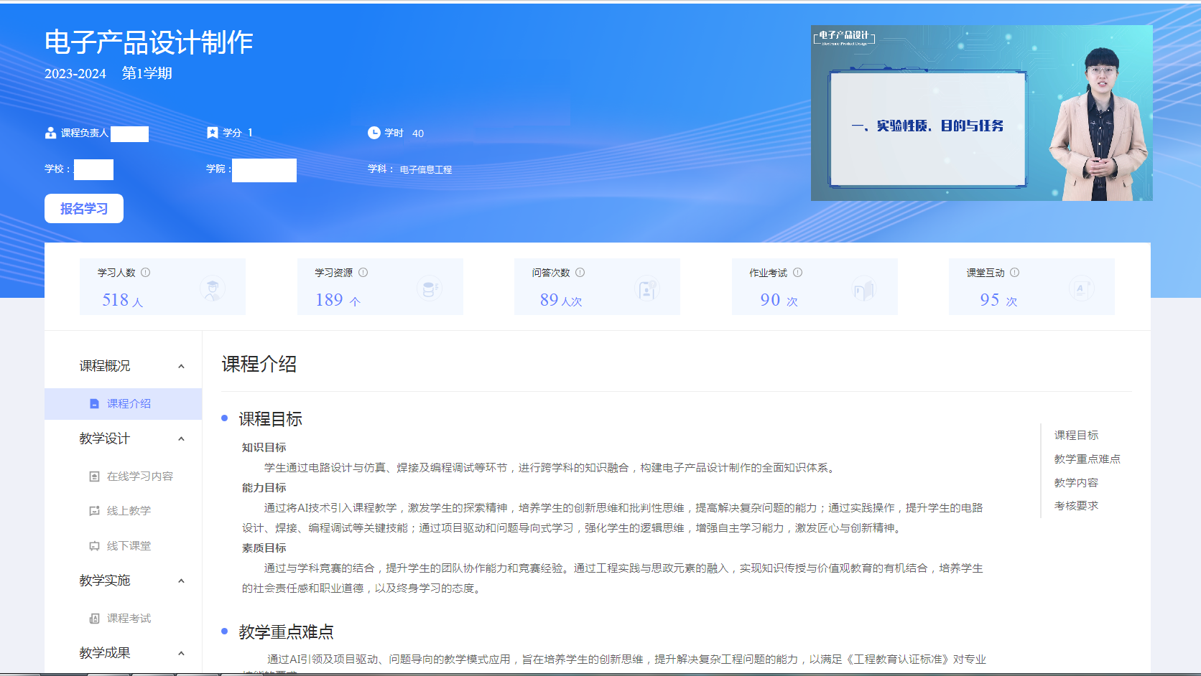The height and width of the screenshot is (676, 1201).
Task: Select 线上教学 in the sidebar
Action: point(129,511)
